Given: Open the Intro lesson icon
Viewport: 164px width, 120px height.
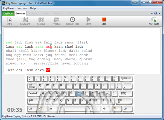Looking at the screenshot, I should 9,21.
